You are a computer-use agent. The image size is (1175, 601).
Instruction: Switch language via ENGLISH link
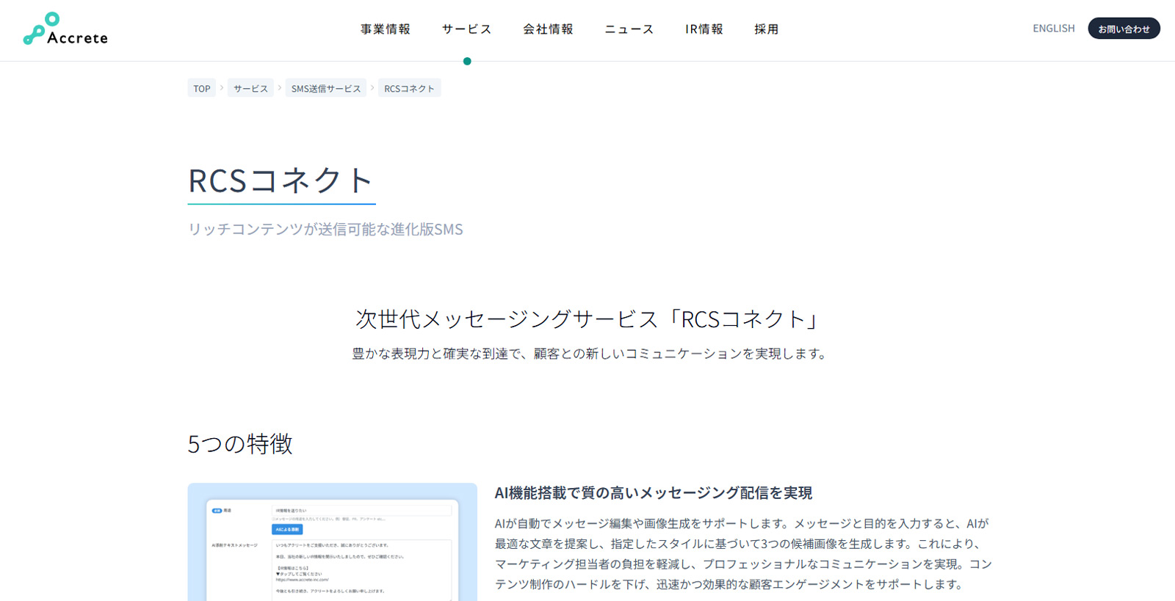click(x=1053, y=29)
